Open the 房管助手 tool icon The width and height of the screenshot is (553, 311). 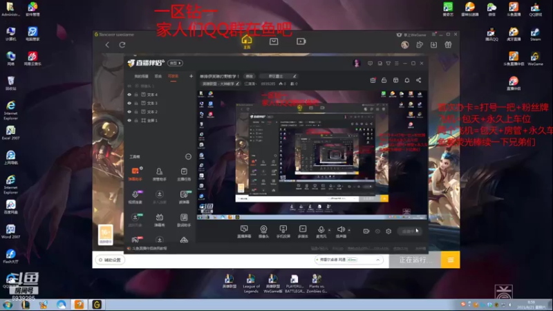(x=160, y=174)
